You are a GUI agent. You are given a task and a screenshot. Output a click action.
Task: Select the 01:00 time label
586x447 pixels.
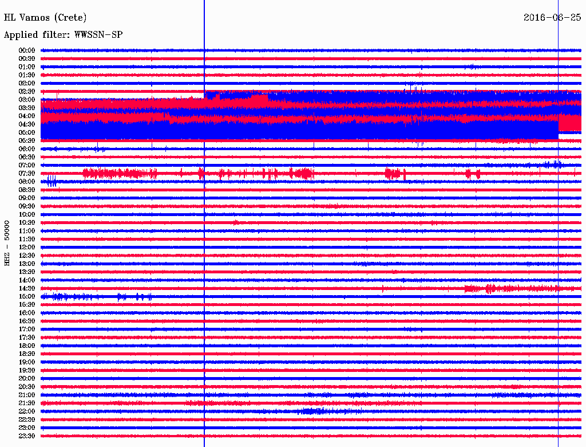[x=27, y=67]
